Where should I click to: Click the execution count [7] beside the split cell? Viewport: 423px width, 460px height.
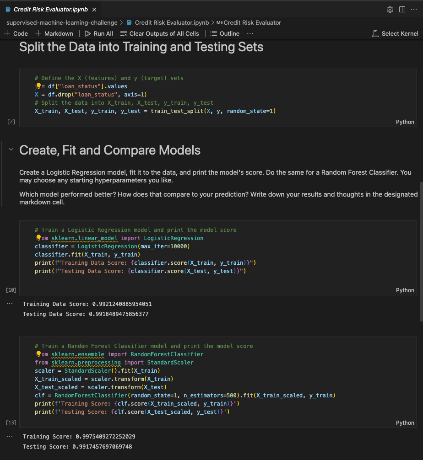click(11, 122)
